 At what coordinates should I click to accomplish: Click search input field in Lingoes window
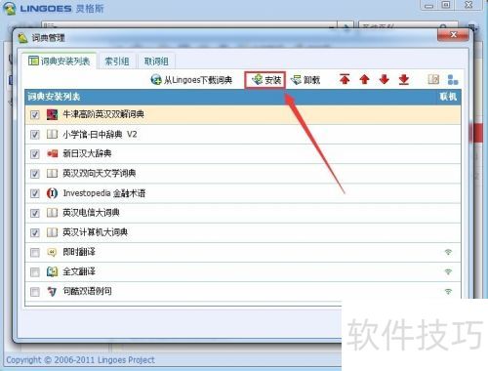coord(188,26)
